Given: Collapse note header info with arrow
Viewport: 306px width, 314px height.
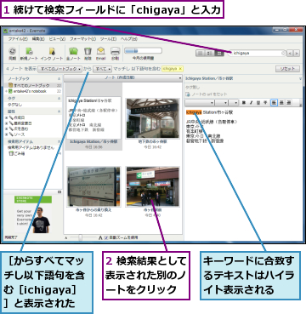Looking at the screenshot, I should coord(300,78).
